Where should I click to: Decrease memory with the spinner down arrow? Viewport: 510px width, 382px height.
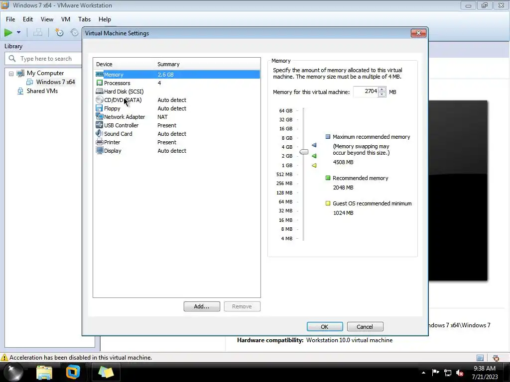382,95
